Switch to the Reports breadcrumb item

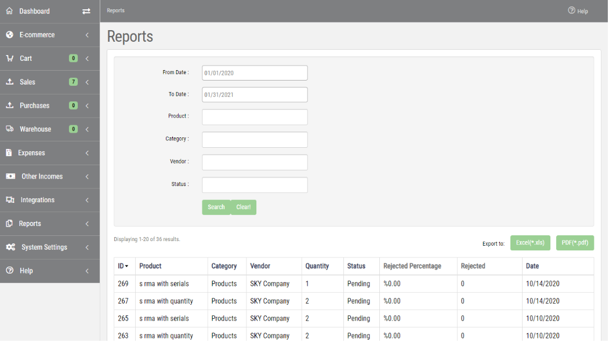(x=115, y=10)
